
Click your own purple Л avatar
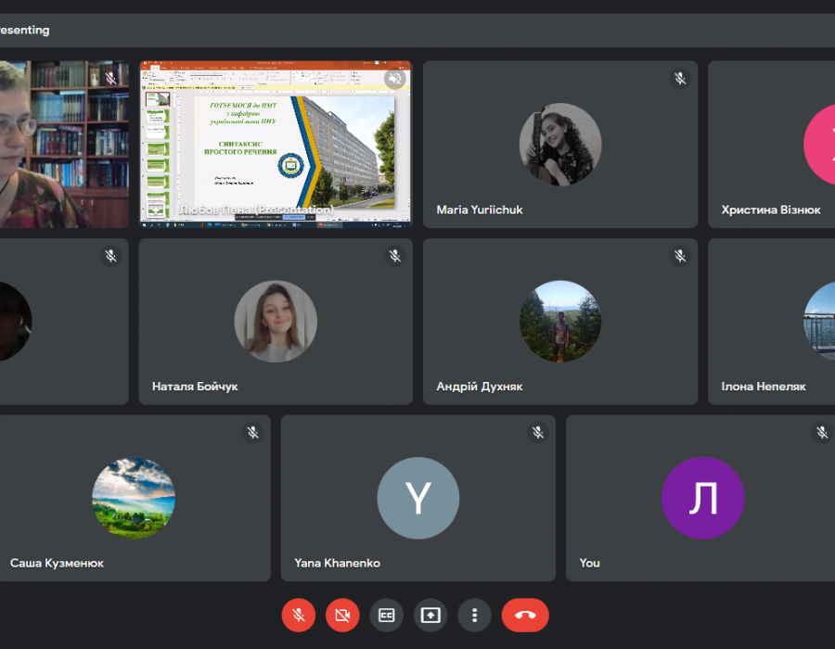(x=702, y=499)
